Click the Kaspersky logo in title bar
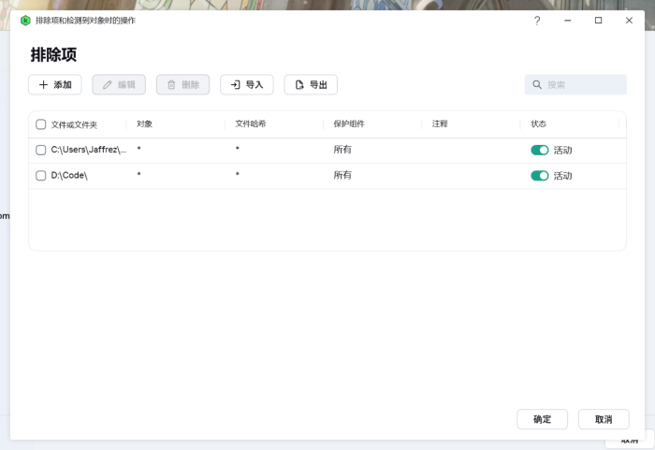655x450 pixels. [x=25, y=21]
